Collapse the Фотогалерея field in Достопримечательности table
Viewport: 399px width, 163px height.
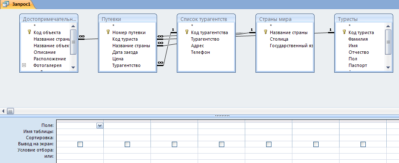coord(24,65)
